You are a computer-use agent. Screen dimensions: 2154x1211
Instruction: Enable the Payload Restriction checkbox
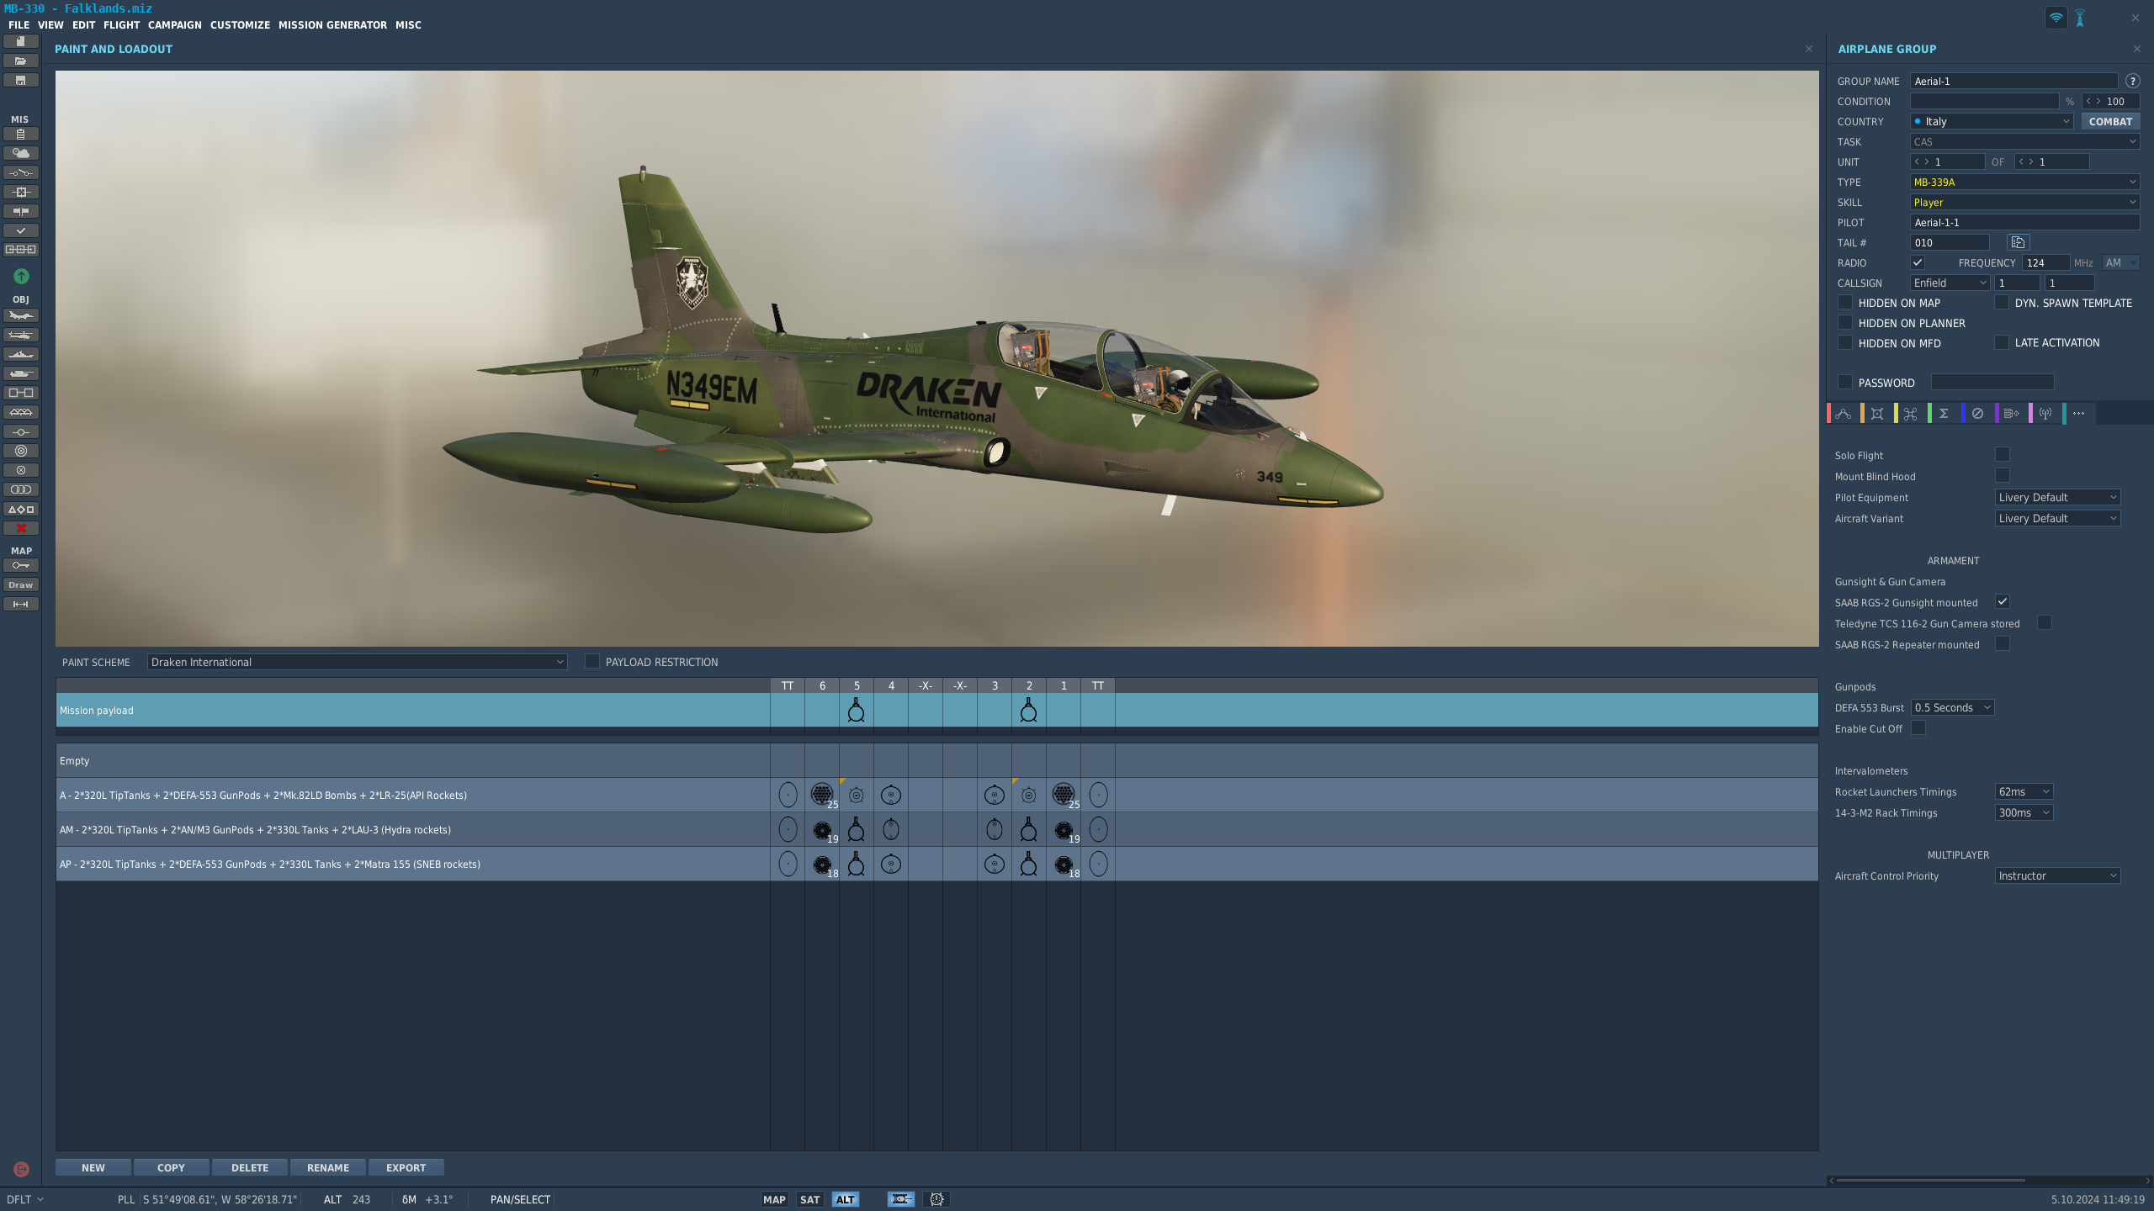click(592, 661)
